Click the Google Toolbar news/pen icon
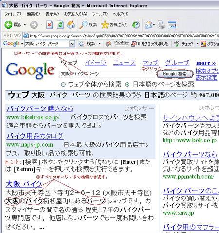This screenshot has height=233, width=219. click(x=108, y=44)
